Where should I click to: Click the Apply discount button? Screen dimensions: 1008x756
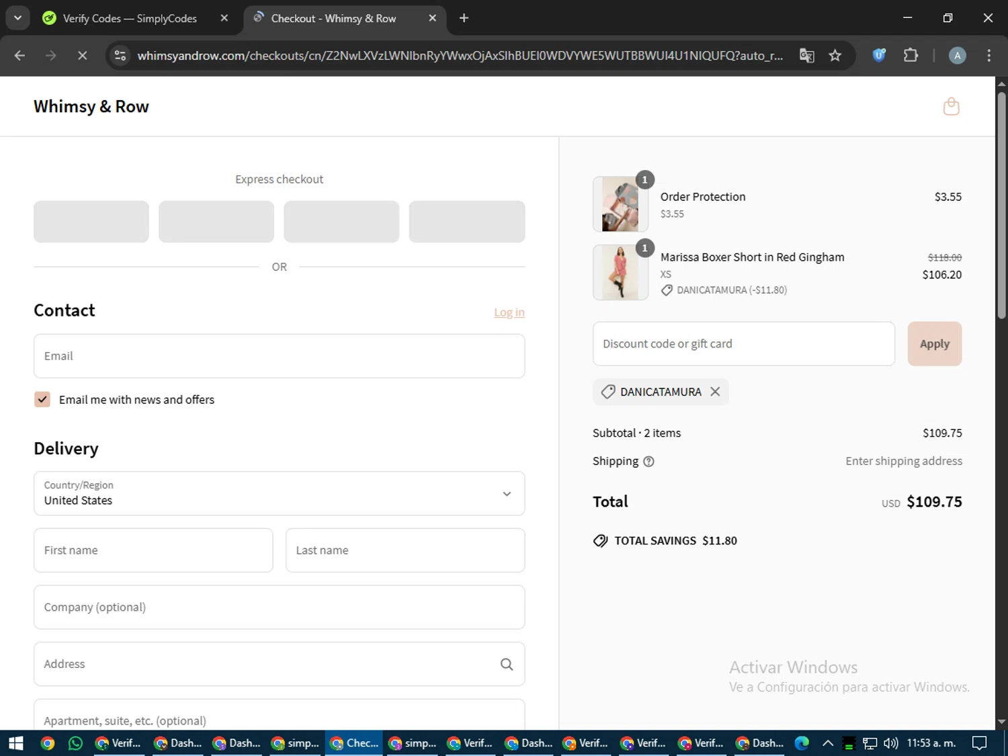[x=934, y=344]
